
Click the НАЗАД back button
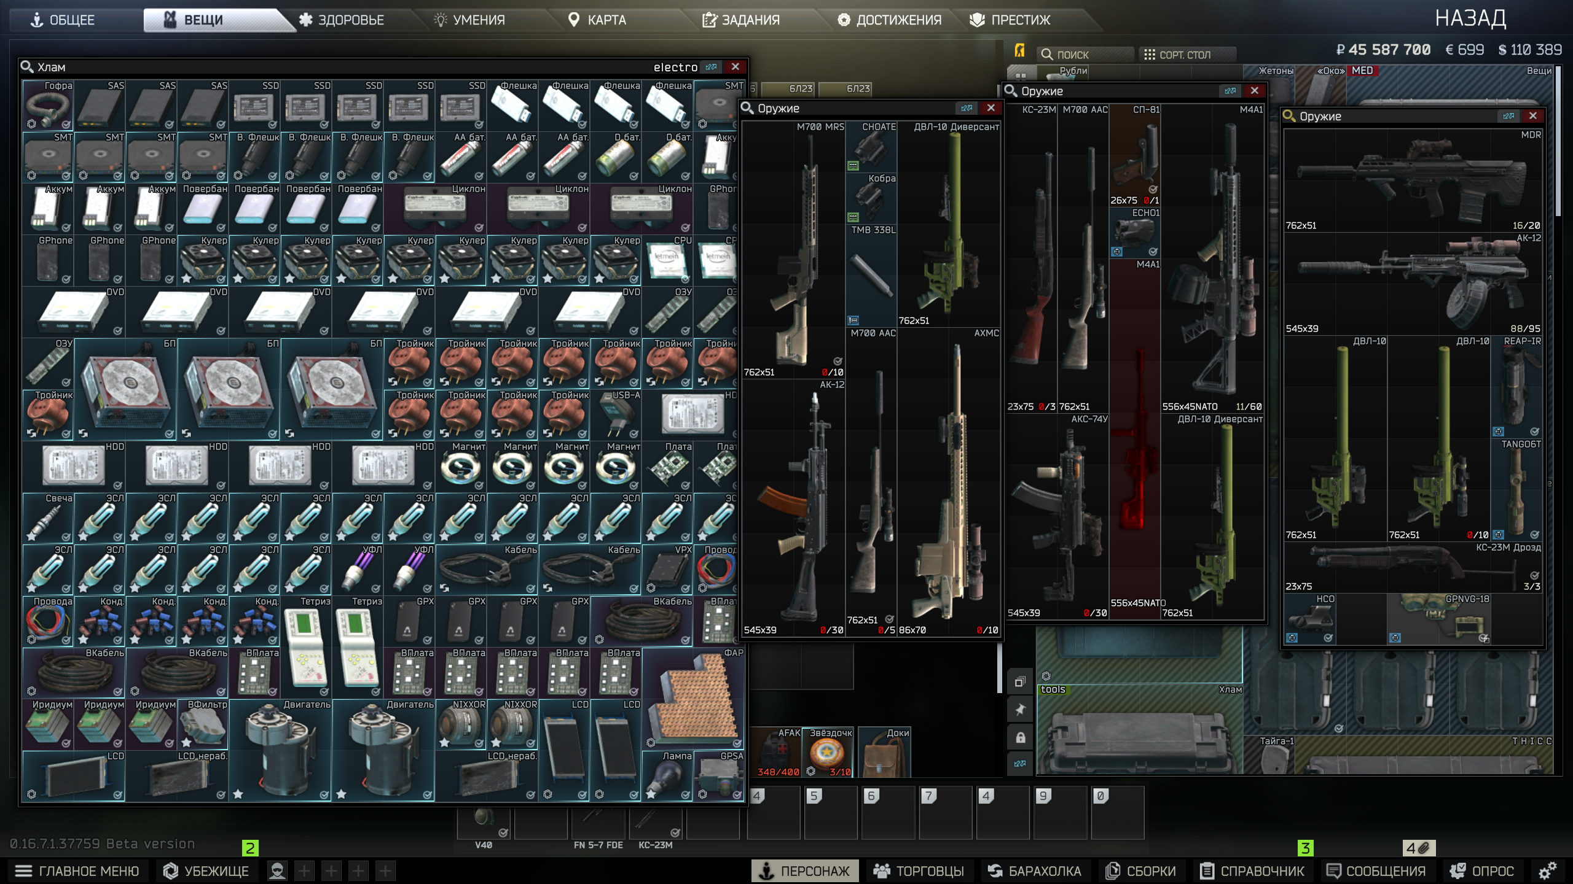(1470, 18)
